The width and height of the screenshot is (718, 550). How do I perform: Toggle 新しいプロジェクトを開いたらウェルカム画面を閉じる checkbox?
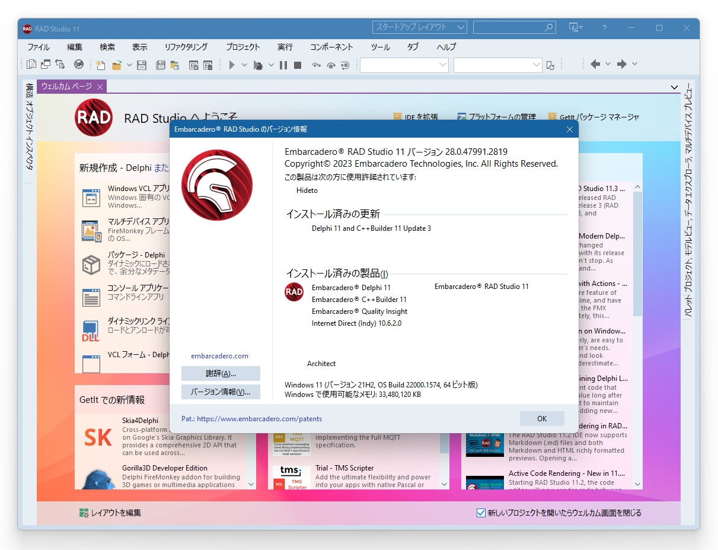click(480, 513)
